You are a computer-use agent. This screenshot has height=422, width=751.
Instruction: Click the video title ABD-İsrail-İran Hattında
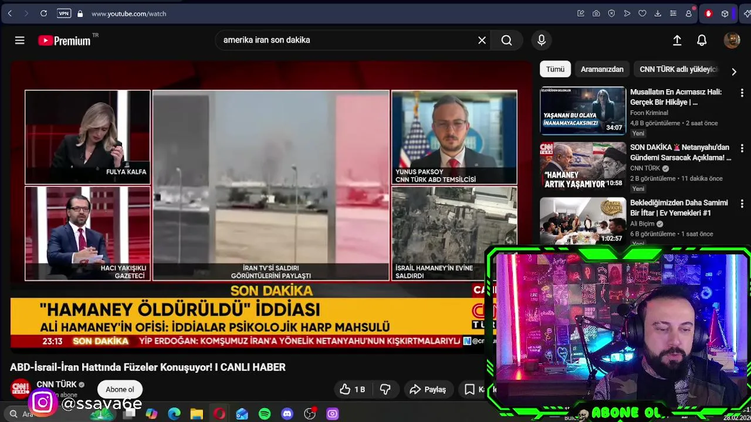coord(148,367)
